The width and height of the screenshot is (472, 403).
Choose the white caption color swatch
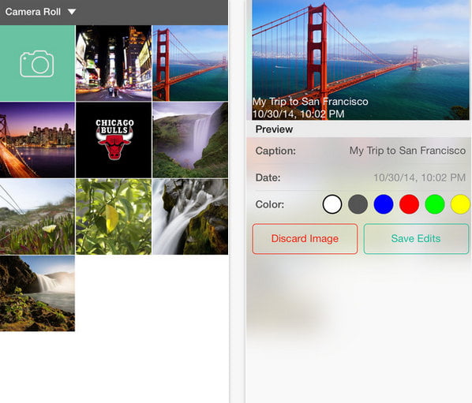pyautogui.click(x=332, y=204)
